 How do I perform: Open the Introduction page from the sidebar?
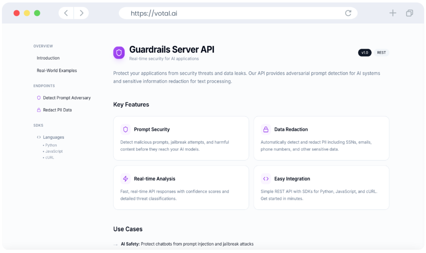coord(48,58)
